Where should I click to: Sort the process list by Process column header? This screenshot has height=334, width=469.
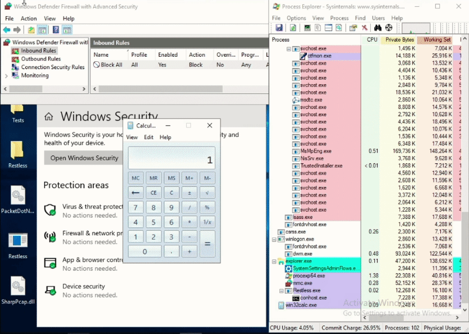pos(315,39)
